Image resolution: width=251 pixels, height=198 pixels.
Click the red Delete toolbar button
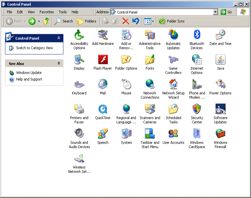click(126, 21)
